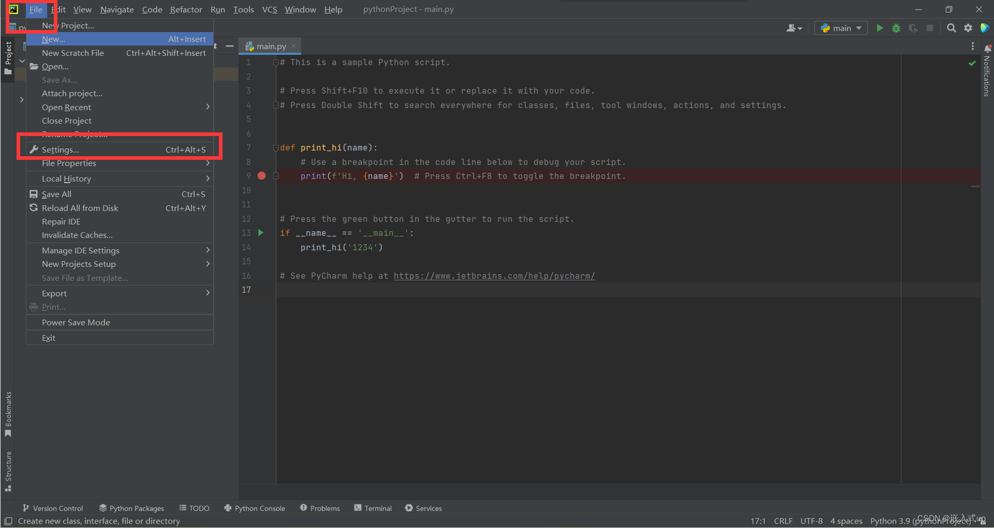Expand the Local History submenu
994x528 pixels.
pyautogui.click(x=120, y=178)
